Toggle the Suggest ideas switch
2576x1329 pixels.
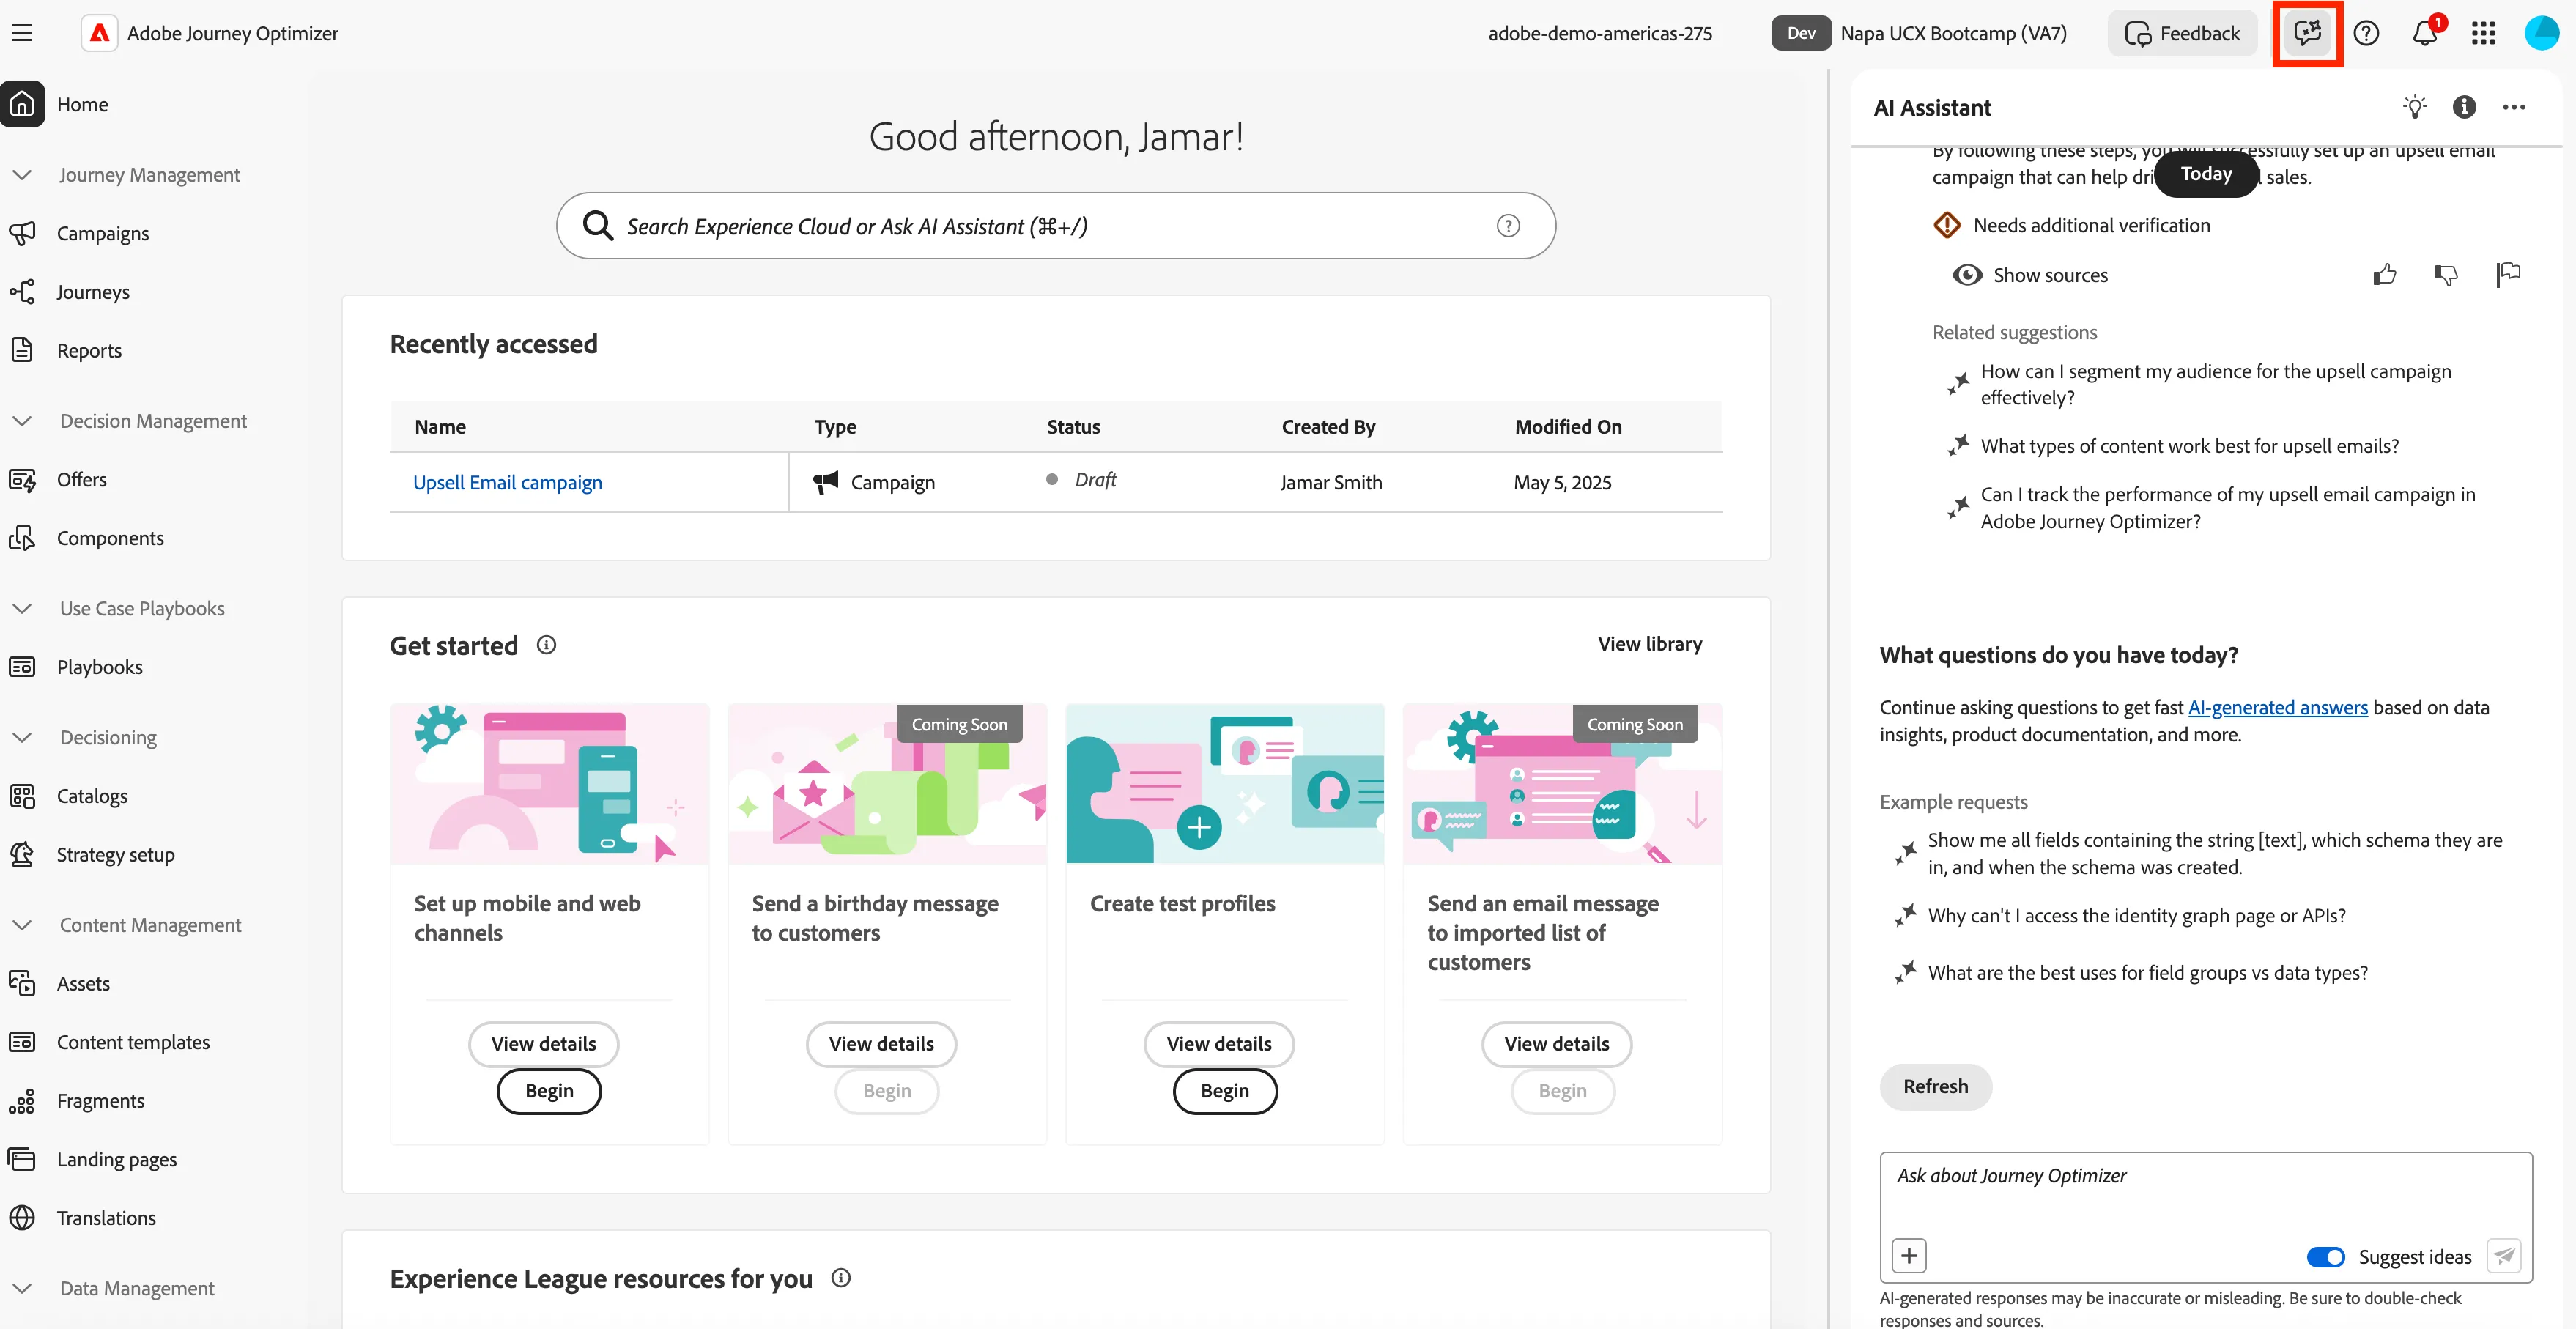[2325, 1257]
